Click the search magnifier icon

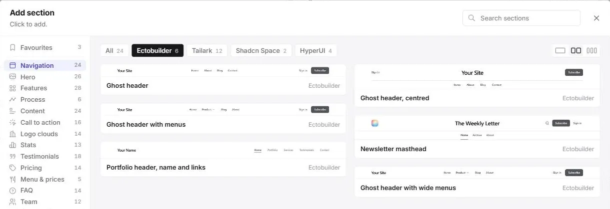click(x=471, y=18)
